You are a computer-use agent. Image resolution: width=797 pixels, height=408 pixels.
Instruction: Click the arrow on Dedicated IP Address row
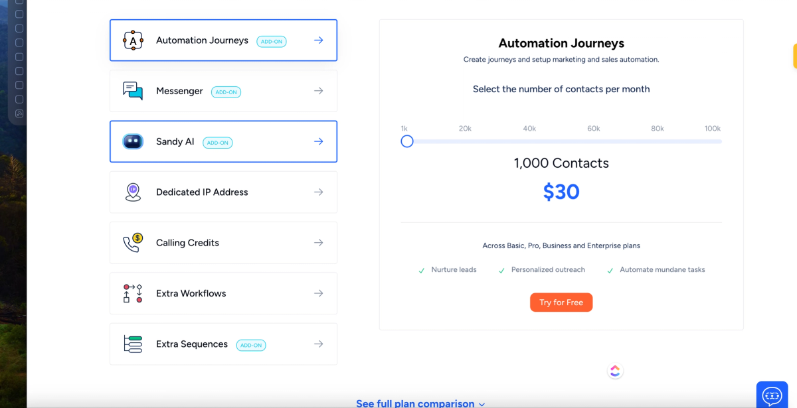coord(319,192)
